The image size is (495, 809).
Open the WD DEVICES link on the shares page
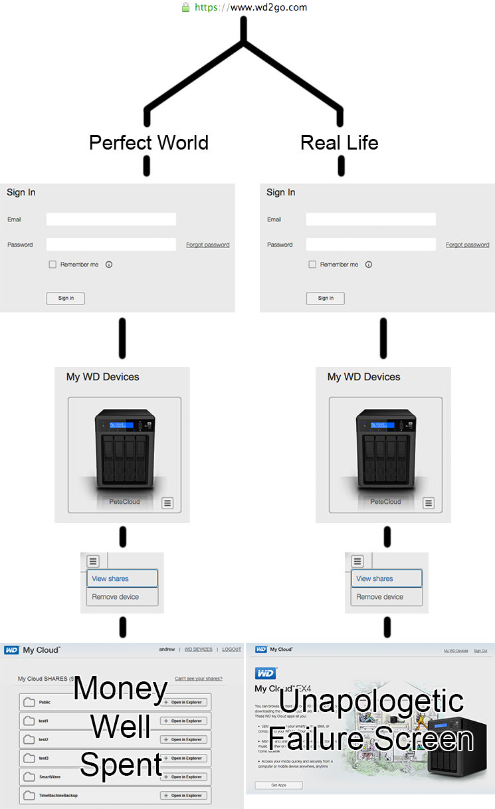pos(199,649)
